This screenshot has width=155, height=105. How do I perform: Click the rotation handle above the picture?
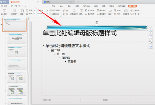tap(97, 22)
